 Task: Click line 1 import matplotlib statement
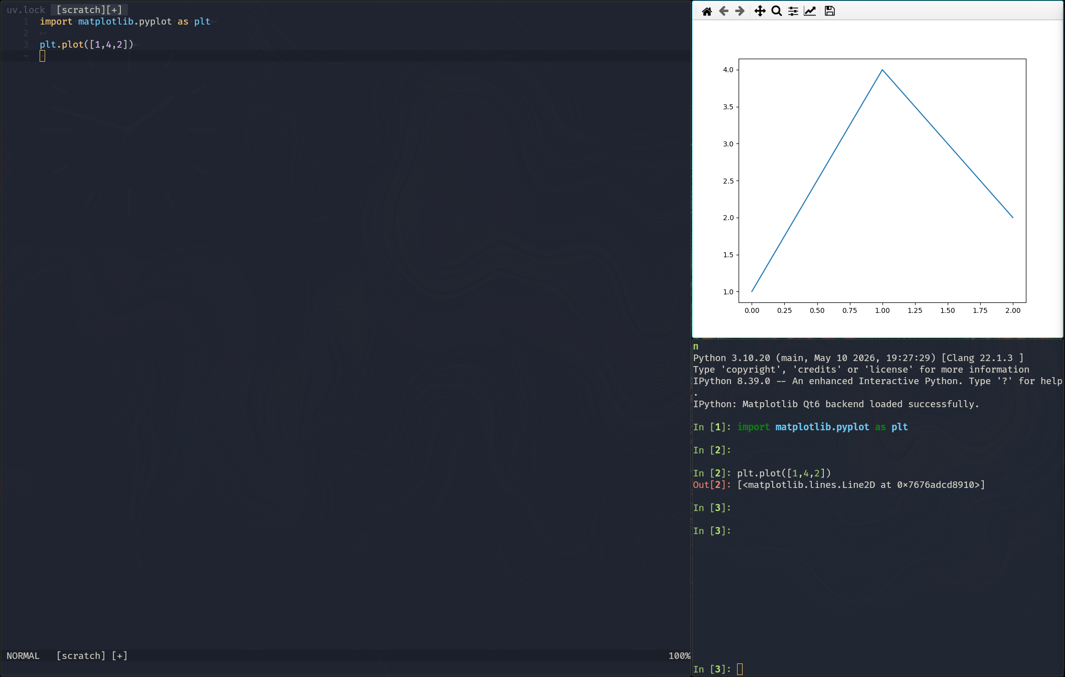coord(125,22)
